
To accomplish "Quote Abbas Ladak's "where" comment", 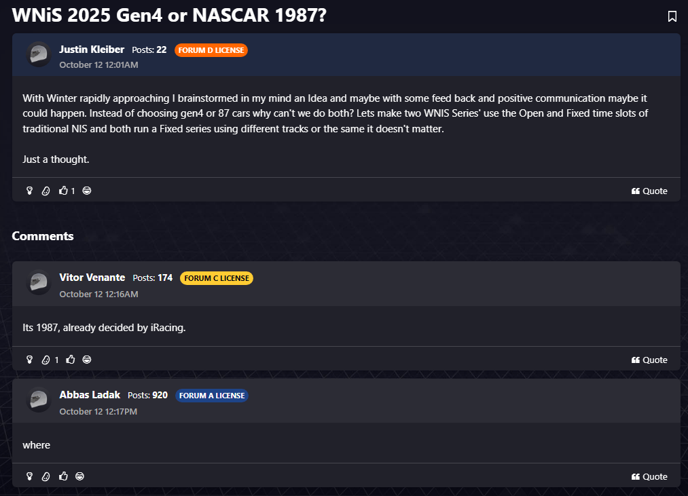I will point(649,476).
